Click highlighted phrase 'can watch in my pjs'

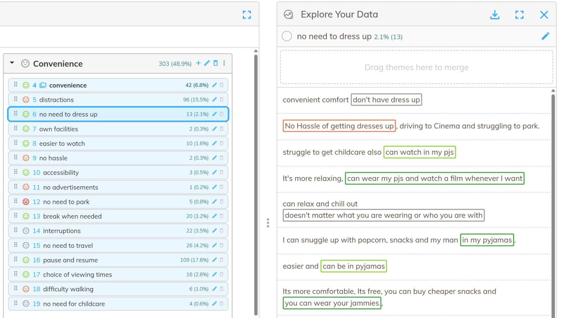[x=419, y=152]
